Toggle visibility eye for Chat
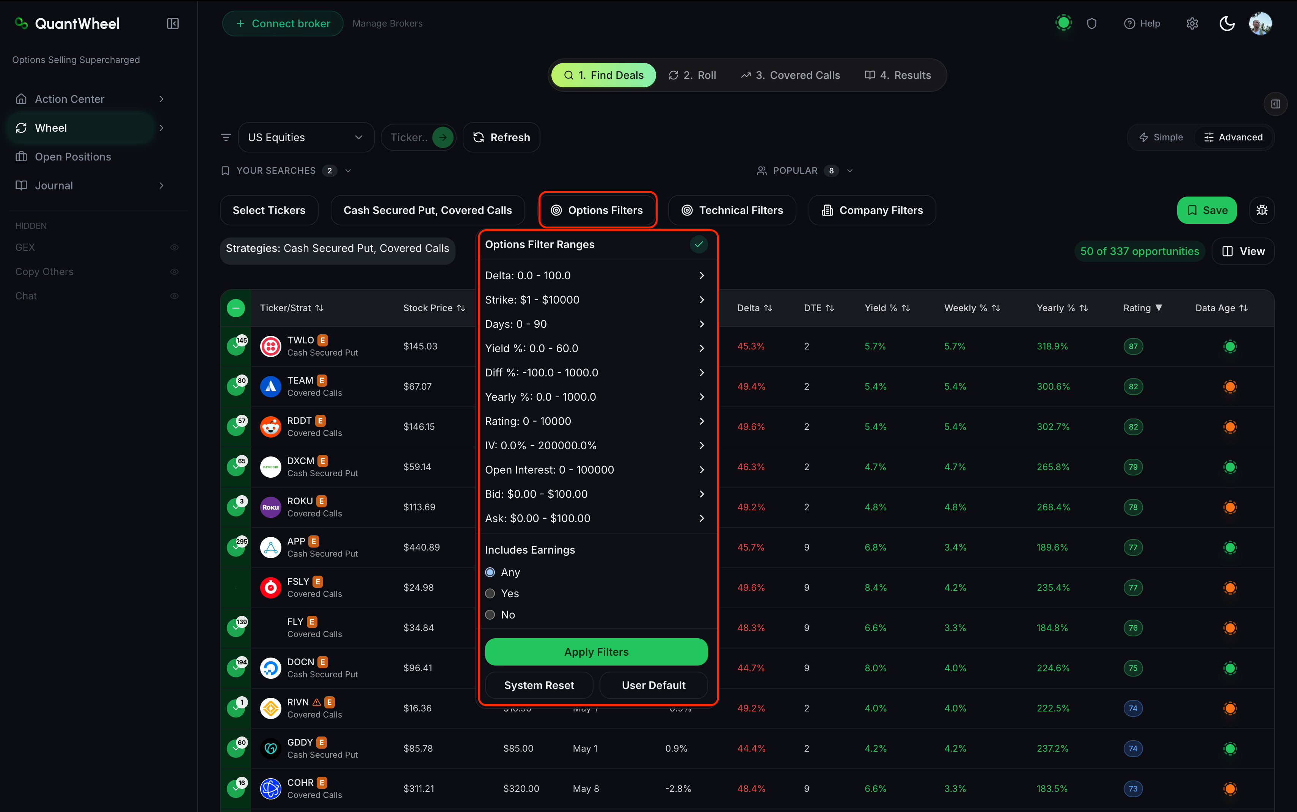Viewport: 1297px width, 812px height. 174,296
